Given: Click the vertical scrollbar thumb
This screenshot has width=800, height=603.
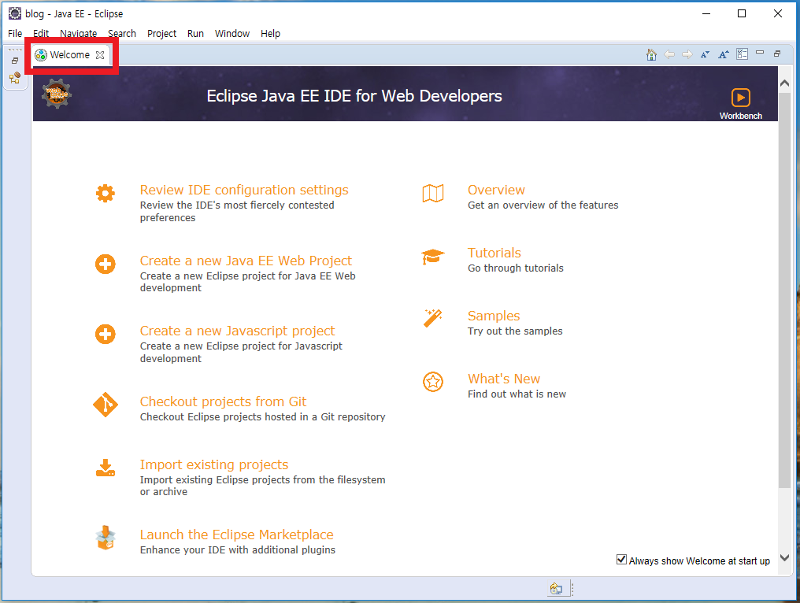Looking at the screenshot, I should click(785, 290).
